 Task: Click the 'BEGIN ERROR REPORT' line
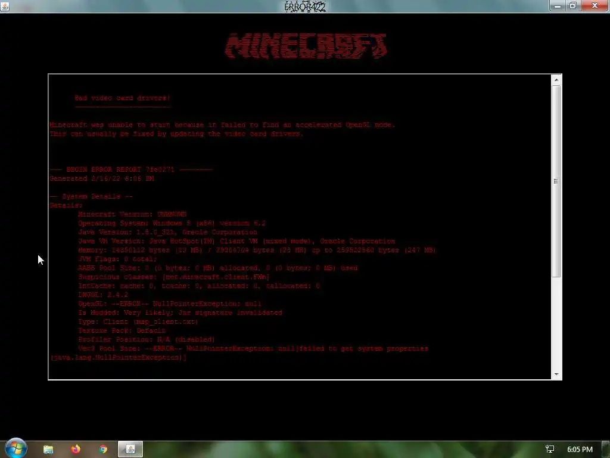131,169
